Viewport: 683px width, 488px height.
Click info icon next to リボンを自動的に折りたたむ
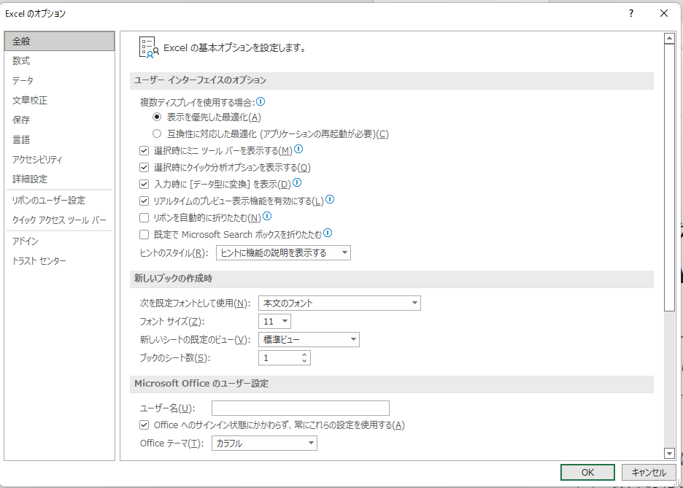pos(267,217)
